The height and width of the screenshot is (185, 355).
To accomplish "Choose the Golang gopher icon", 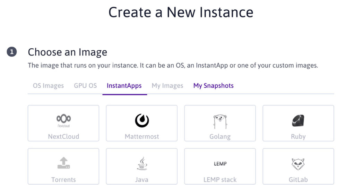I will pyautogui.click(x=220, y=121).
